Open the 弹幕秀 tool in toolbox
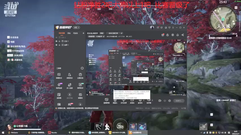The width and height of the screenshot is (241, 135). coord(80,96)
